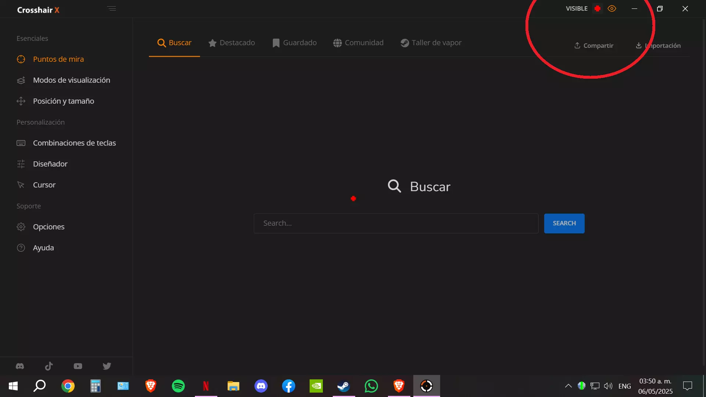Click the red crosshair preview icon

[x=598, y=8]
